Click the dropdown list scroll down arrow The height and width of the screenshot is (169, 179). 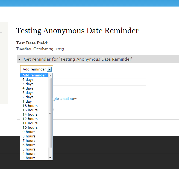click(x=50, y=158)
